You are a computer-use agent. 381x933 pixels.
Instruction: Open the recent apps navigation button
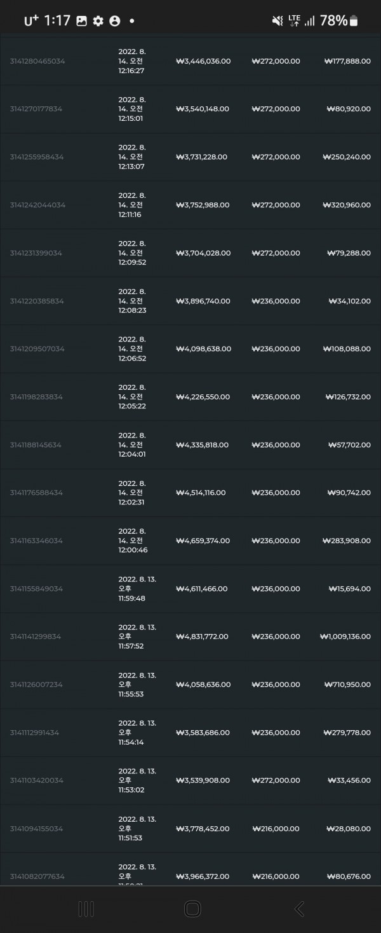pos(86,909)
